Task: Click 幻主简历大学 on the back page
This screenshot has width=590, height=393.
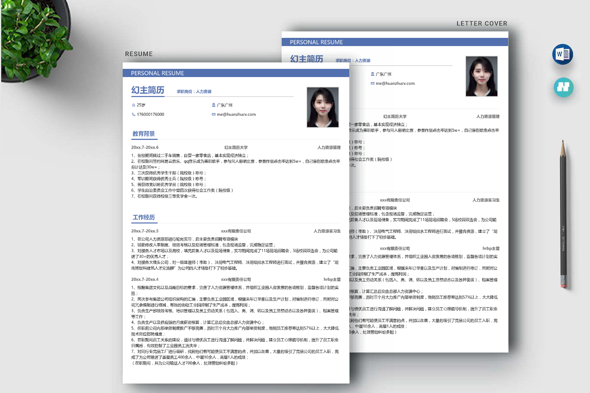Action: click(x=395, y=117)
